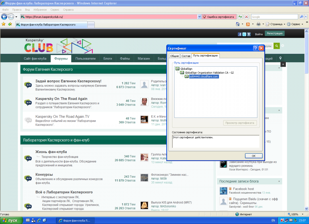
Task: Switch to the Состав tab
Action: 186,56
